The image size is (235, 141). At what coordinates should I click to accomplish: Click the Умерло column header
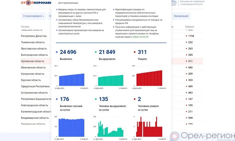click(x=190, y=27)
